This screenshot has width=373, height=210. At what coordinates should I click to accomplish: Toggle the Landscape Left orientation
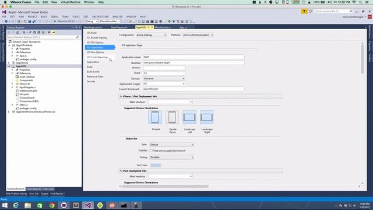click(189, 117)
